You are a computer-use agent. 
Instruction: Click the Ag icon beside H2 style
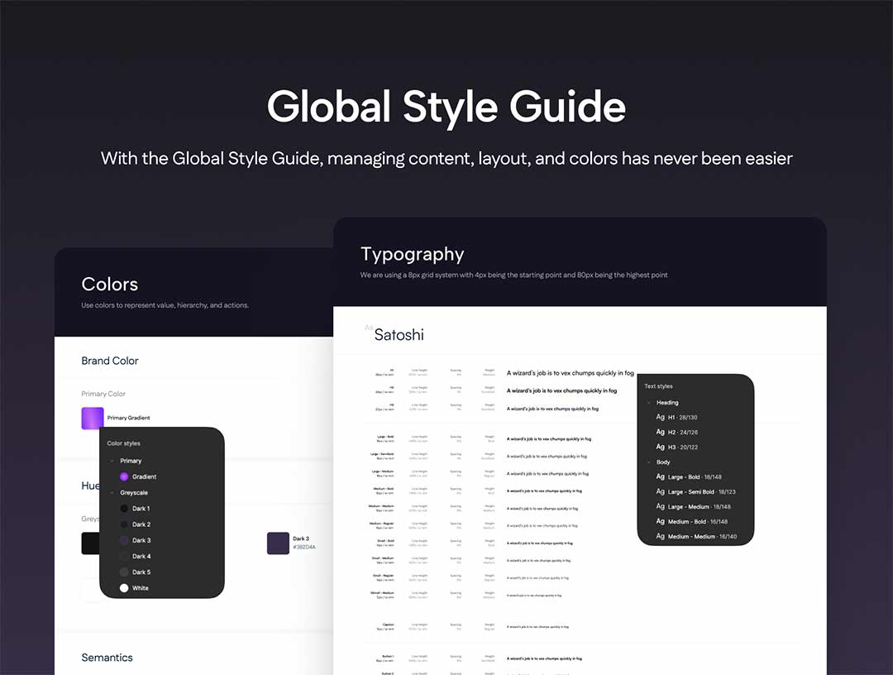(660, 433)
